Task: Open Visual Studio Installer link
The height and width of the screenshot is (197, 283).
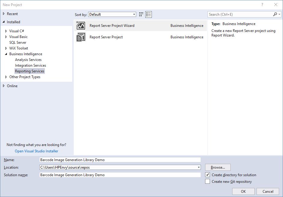Action: click(36, 151)
